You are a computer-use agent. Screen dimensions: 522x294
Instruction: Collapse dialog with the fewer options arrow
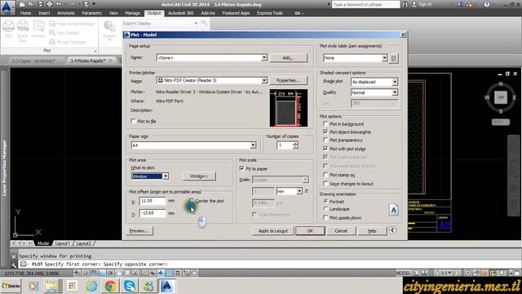pos(392,230)
